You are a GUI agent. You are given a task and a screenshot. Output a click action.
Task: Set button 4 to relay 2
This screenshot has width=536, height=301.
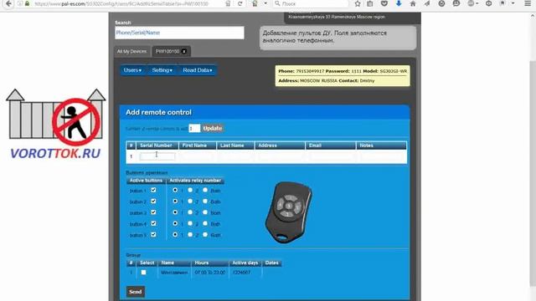point(190,223)
